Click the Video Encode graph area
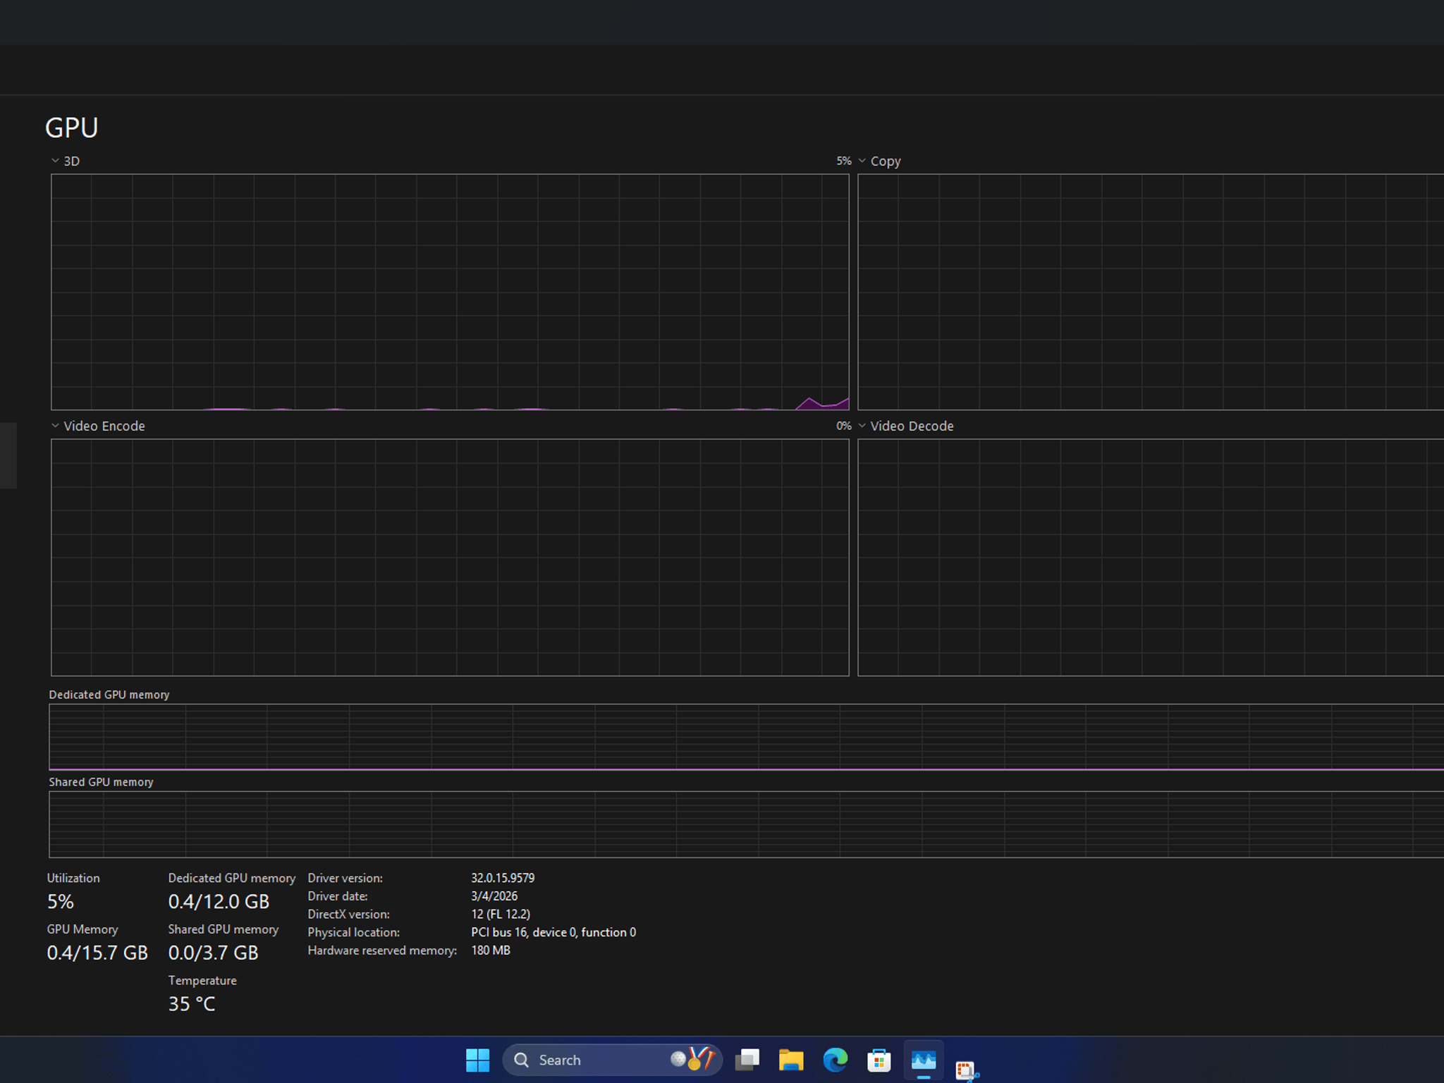 click(450, 558)
